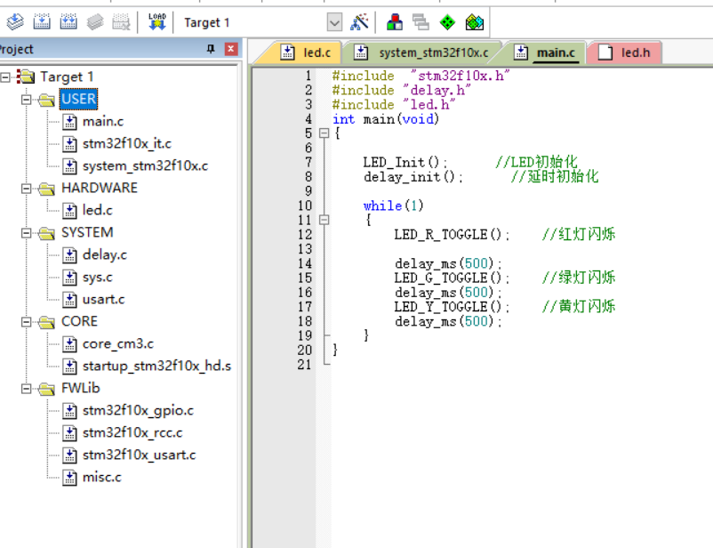The height and width of the screenshot is (548, 713).
Task: Click the LED_G_TOGGLE() call on line 15
Action: coord(452,278)
